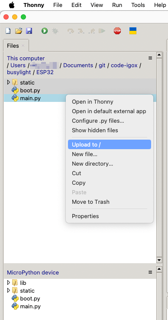The image size is (168, 320).
Task: Open hamburger menu of This computer pane
Action: 150,58
